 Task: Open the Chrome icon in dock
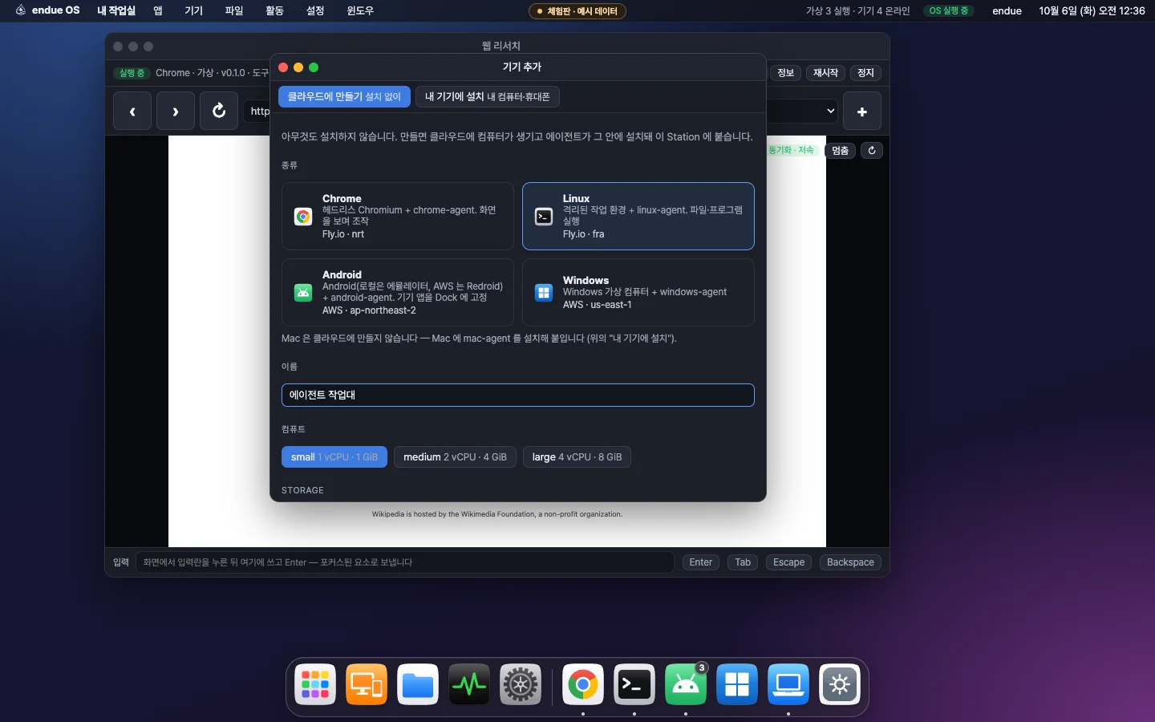(583, 684)
